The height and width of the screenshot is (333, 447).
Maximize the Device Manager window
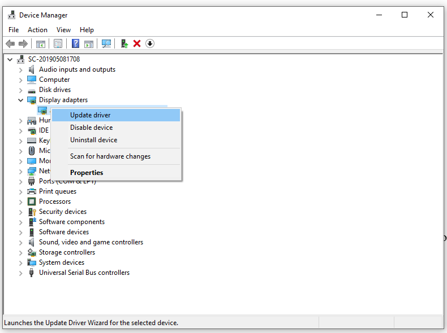405,15
